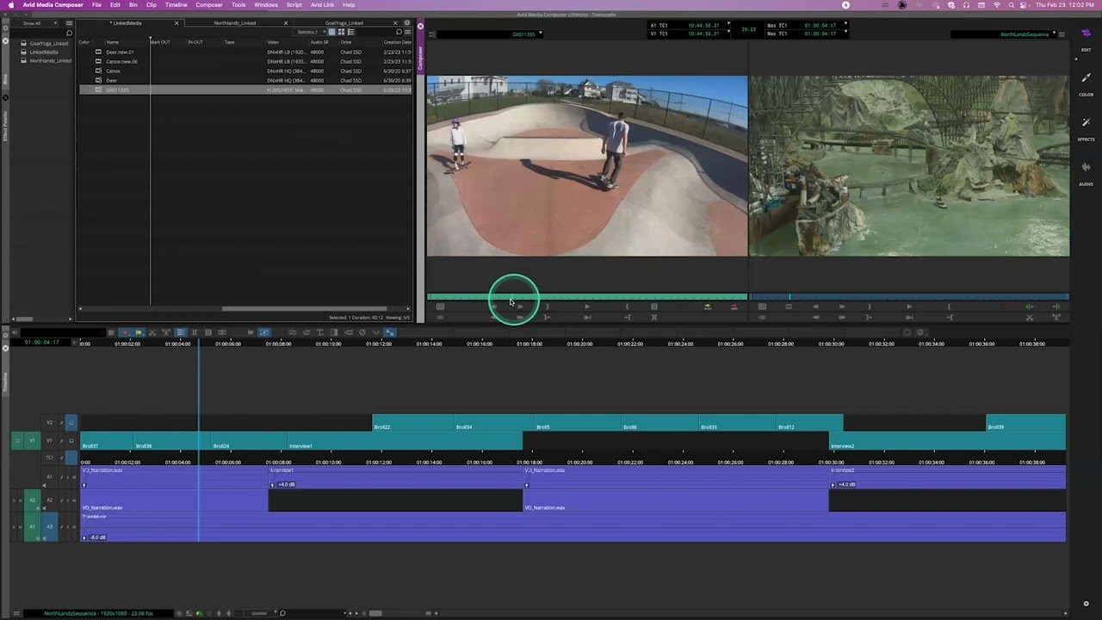Screen dimensions: 1102x620
Task: Toggle the A3 record track selector
Action: click(x=50, y=526)
